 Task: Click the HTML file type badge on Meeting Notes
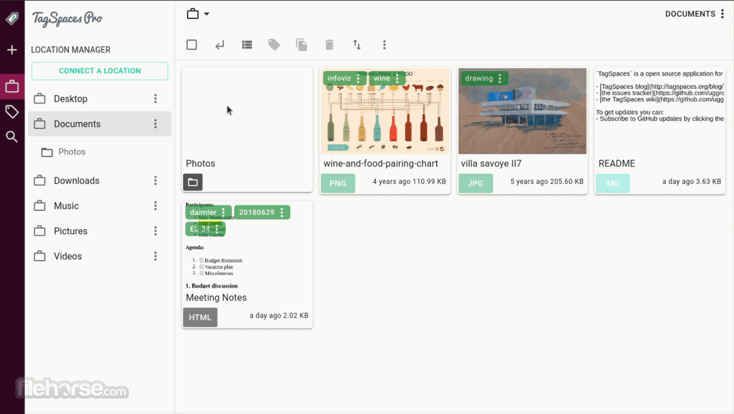(x=200, y=317)
